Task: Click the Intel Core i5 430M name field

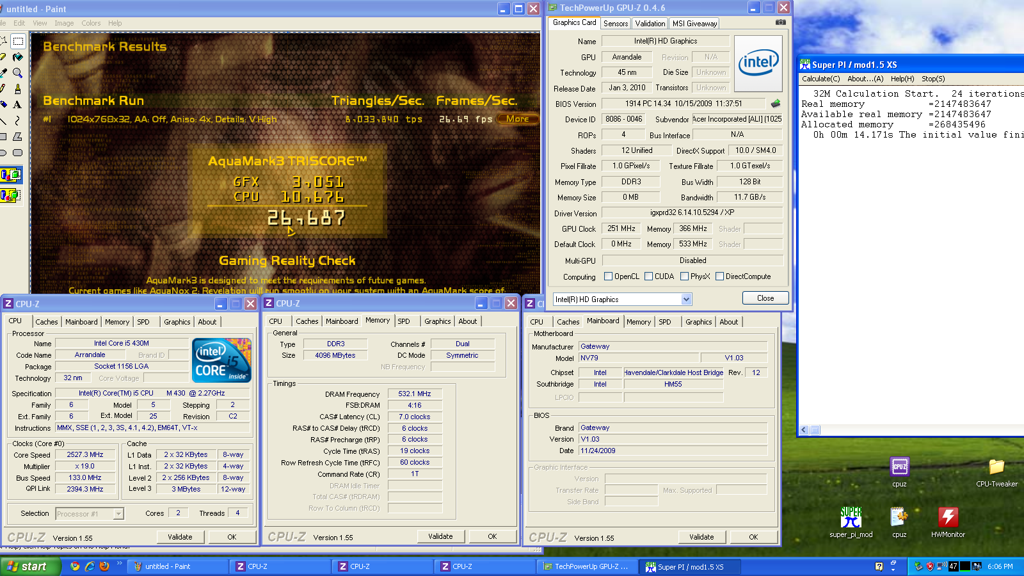Action: pos(121,343)
